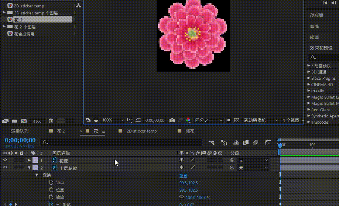Click the blue playhead in the timeline ruler
This screenshot has height=206, width=339.
pyautogui.click(x=280, y=146)
